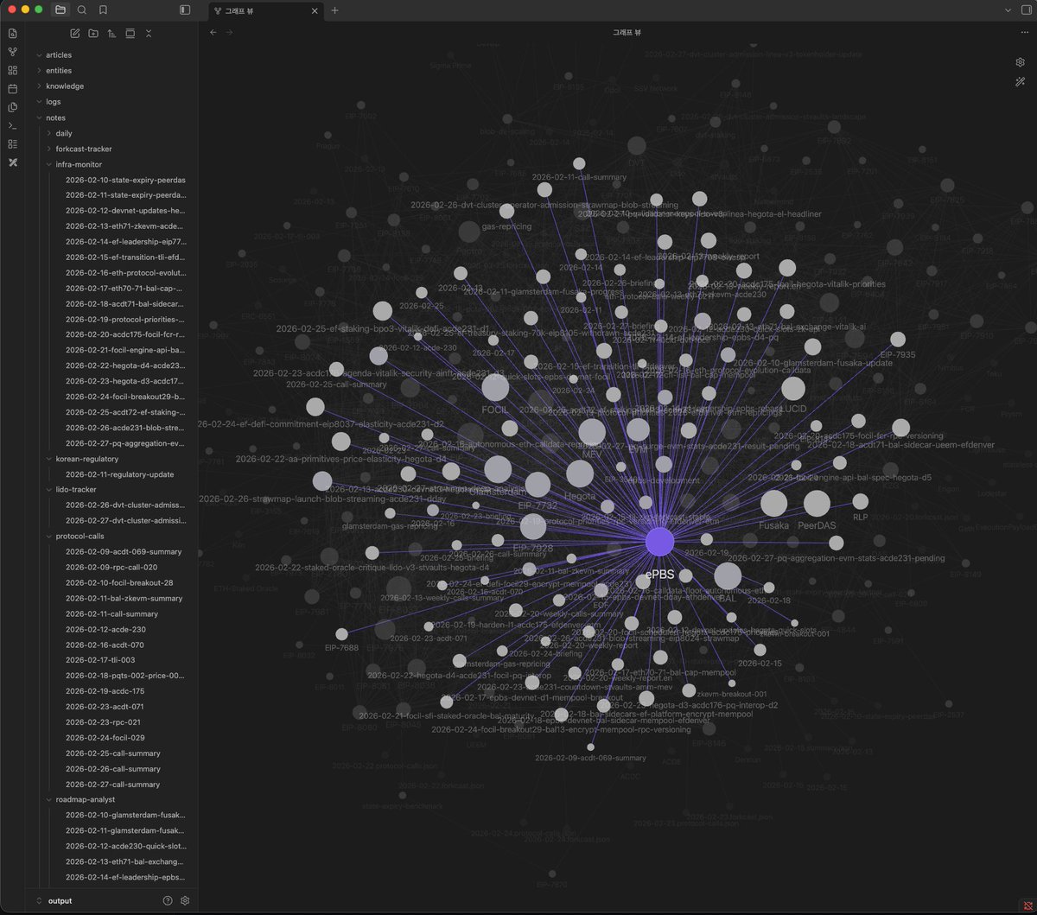Image resolution: width=1037 pixels, height=915 pixels.
Task: Collapse the roadmap-analyst folder
Action: (x=85, y=800)
